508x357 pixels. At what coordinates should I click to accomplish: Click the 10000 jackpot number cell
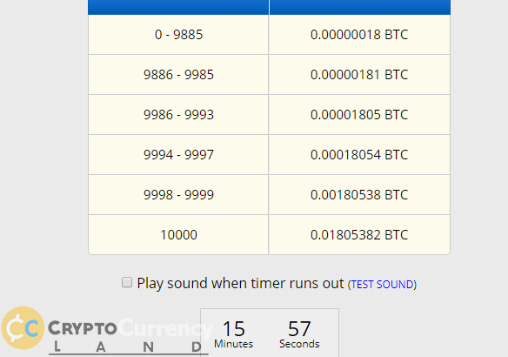click(x=178, y=235)
